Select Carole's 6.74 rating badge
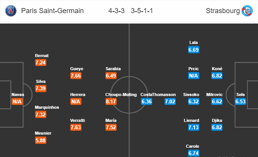Viewport: 258px width, 157px height. pyautogui.click(x=194, y=153)
